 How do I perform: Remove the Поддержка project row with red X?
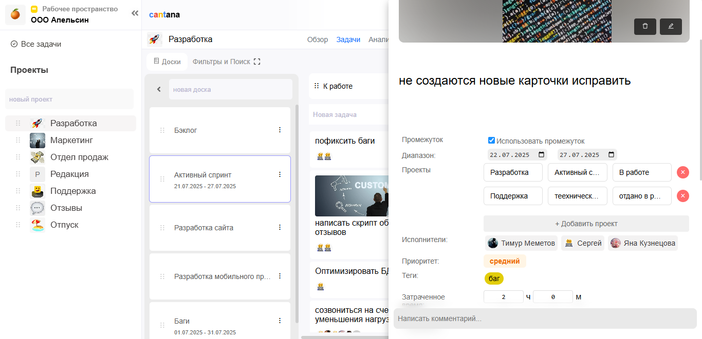coord(682,195)
